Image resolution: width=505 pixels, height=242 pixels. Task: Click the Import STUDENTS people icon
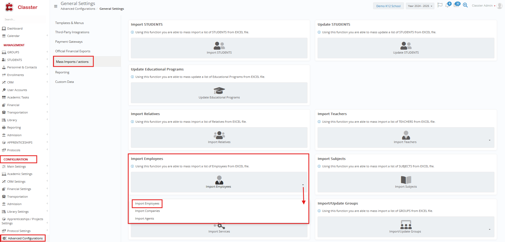pos(219,46)
